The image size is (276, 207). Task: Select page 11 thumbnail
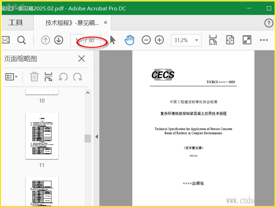pyautogui.click(x=42, y=136)
